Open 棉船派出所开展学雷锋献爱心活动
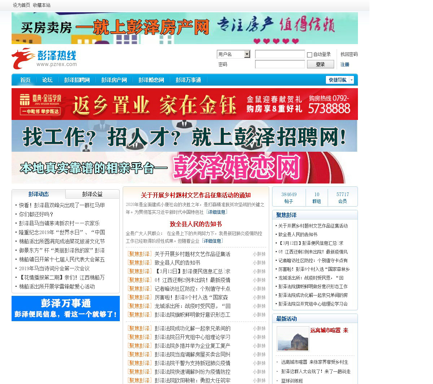433x384 pixels. 57,286
